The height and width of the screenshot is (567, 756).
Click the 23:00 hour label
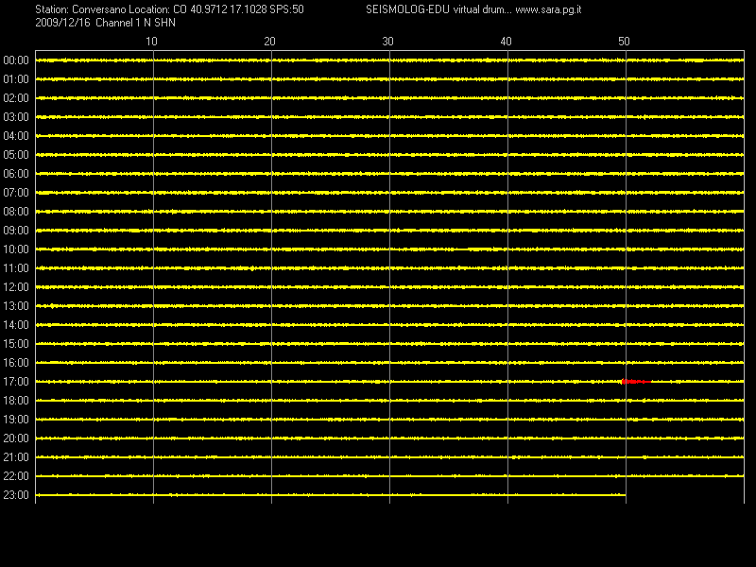16,495
